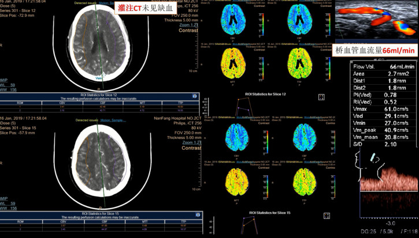The image size is (419, 238).
Task: Click the Zoom link on the Slice 15 viewer
Action: (192, 142)
